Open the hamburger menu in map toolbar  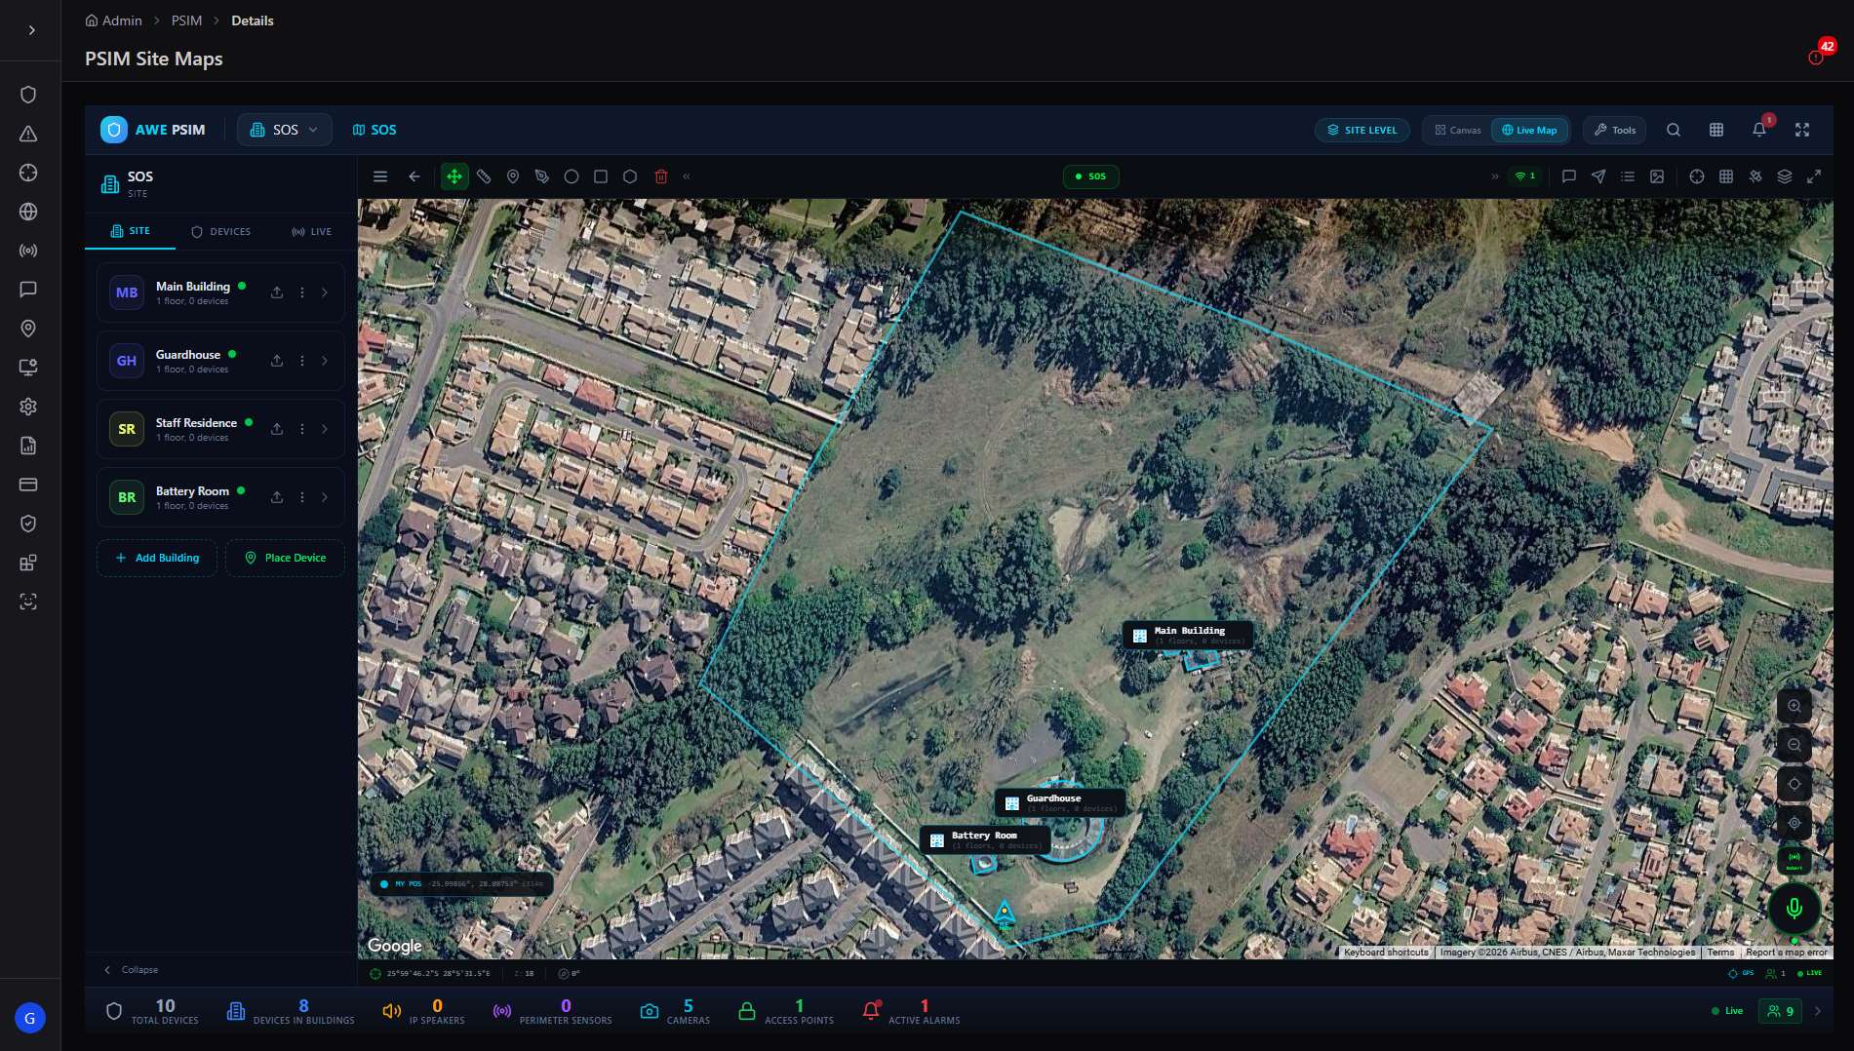click(x=380, y=176)
